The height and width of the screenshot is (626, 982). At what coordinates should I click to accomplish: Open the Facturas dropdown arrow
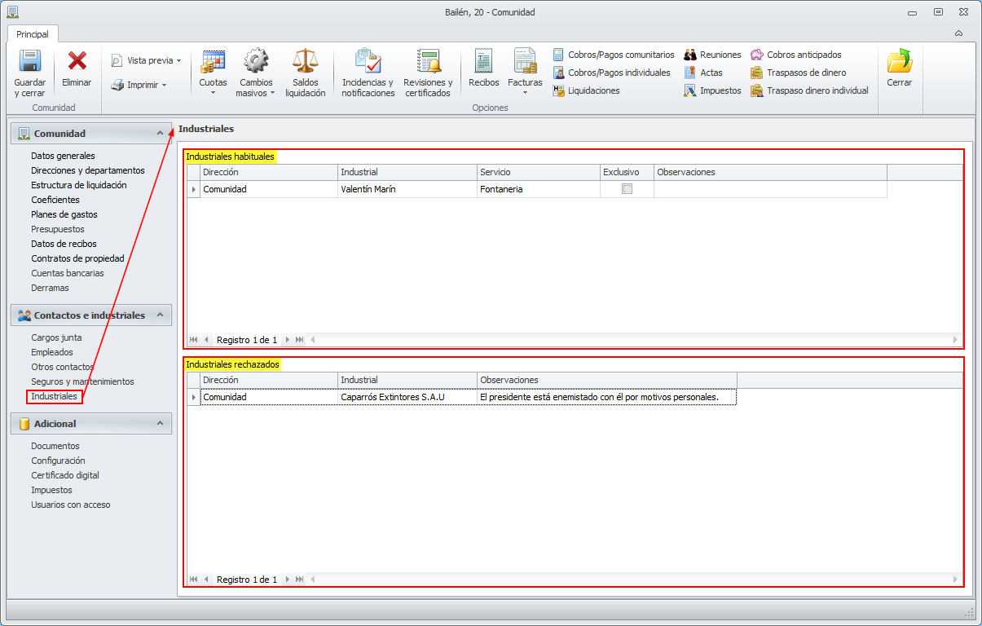pyautogui.click(x=525, y=94)
